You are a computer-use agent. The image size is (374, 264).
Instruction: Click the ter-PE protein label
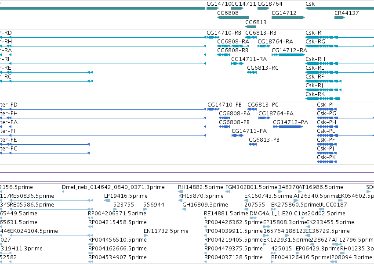pos(8,140)
